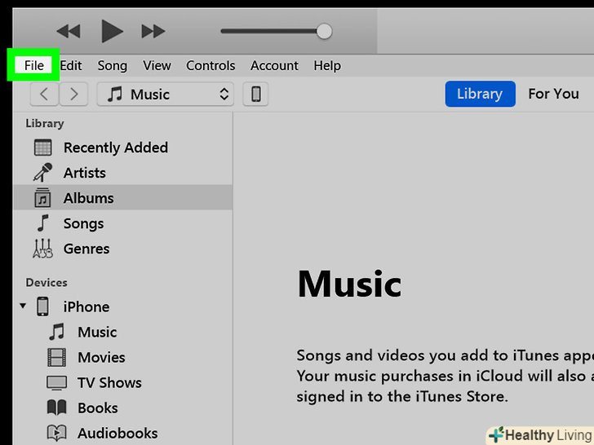Go forward with the right chevron button

(73, 94)
